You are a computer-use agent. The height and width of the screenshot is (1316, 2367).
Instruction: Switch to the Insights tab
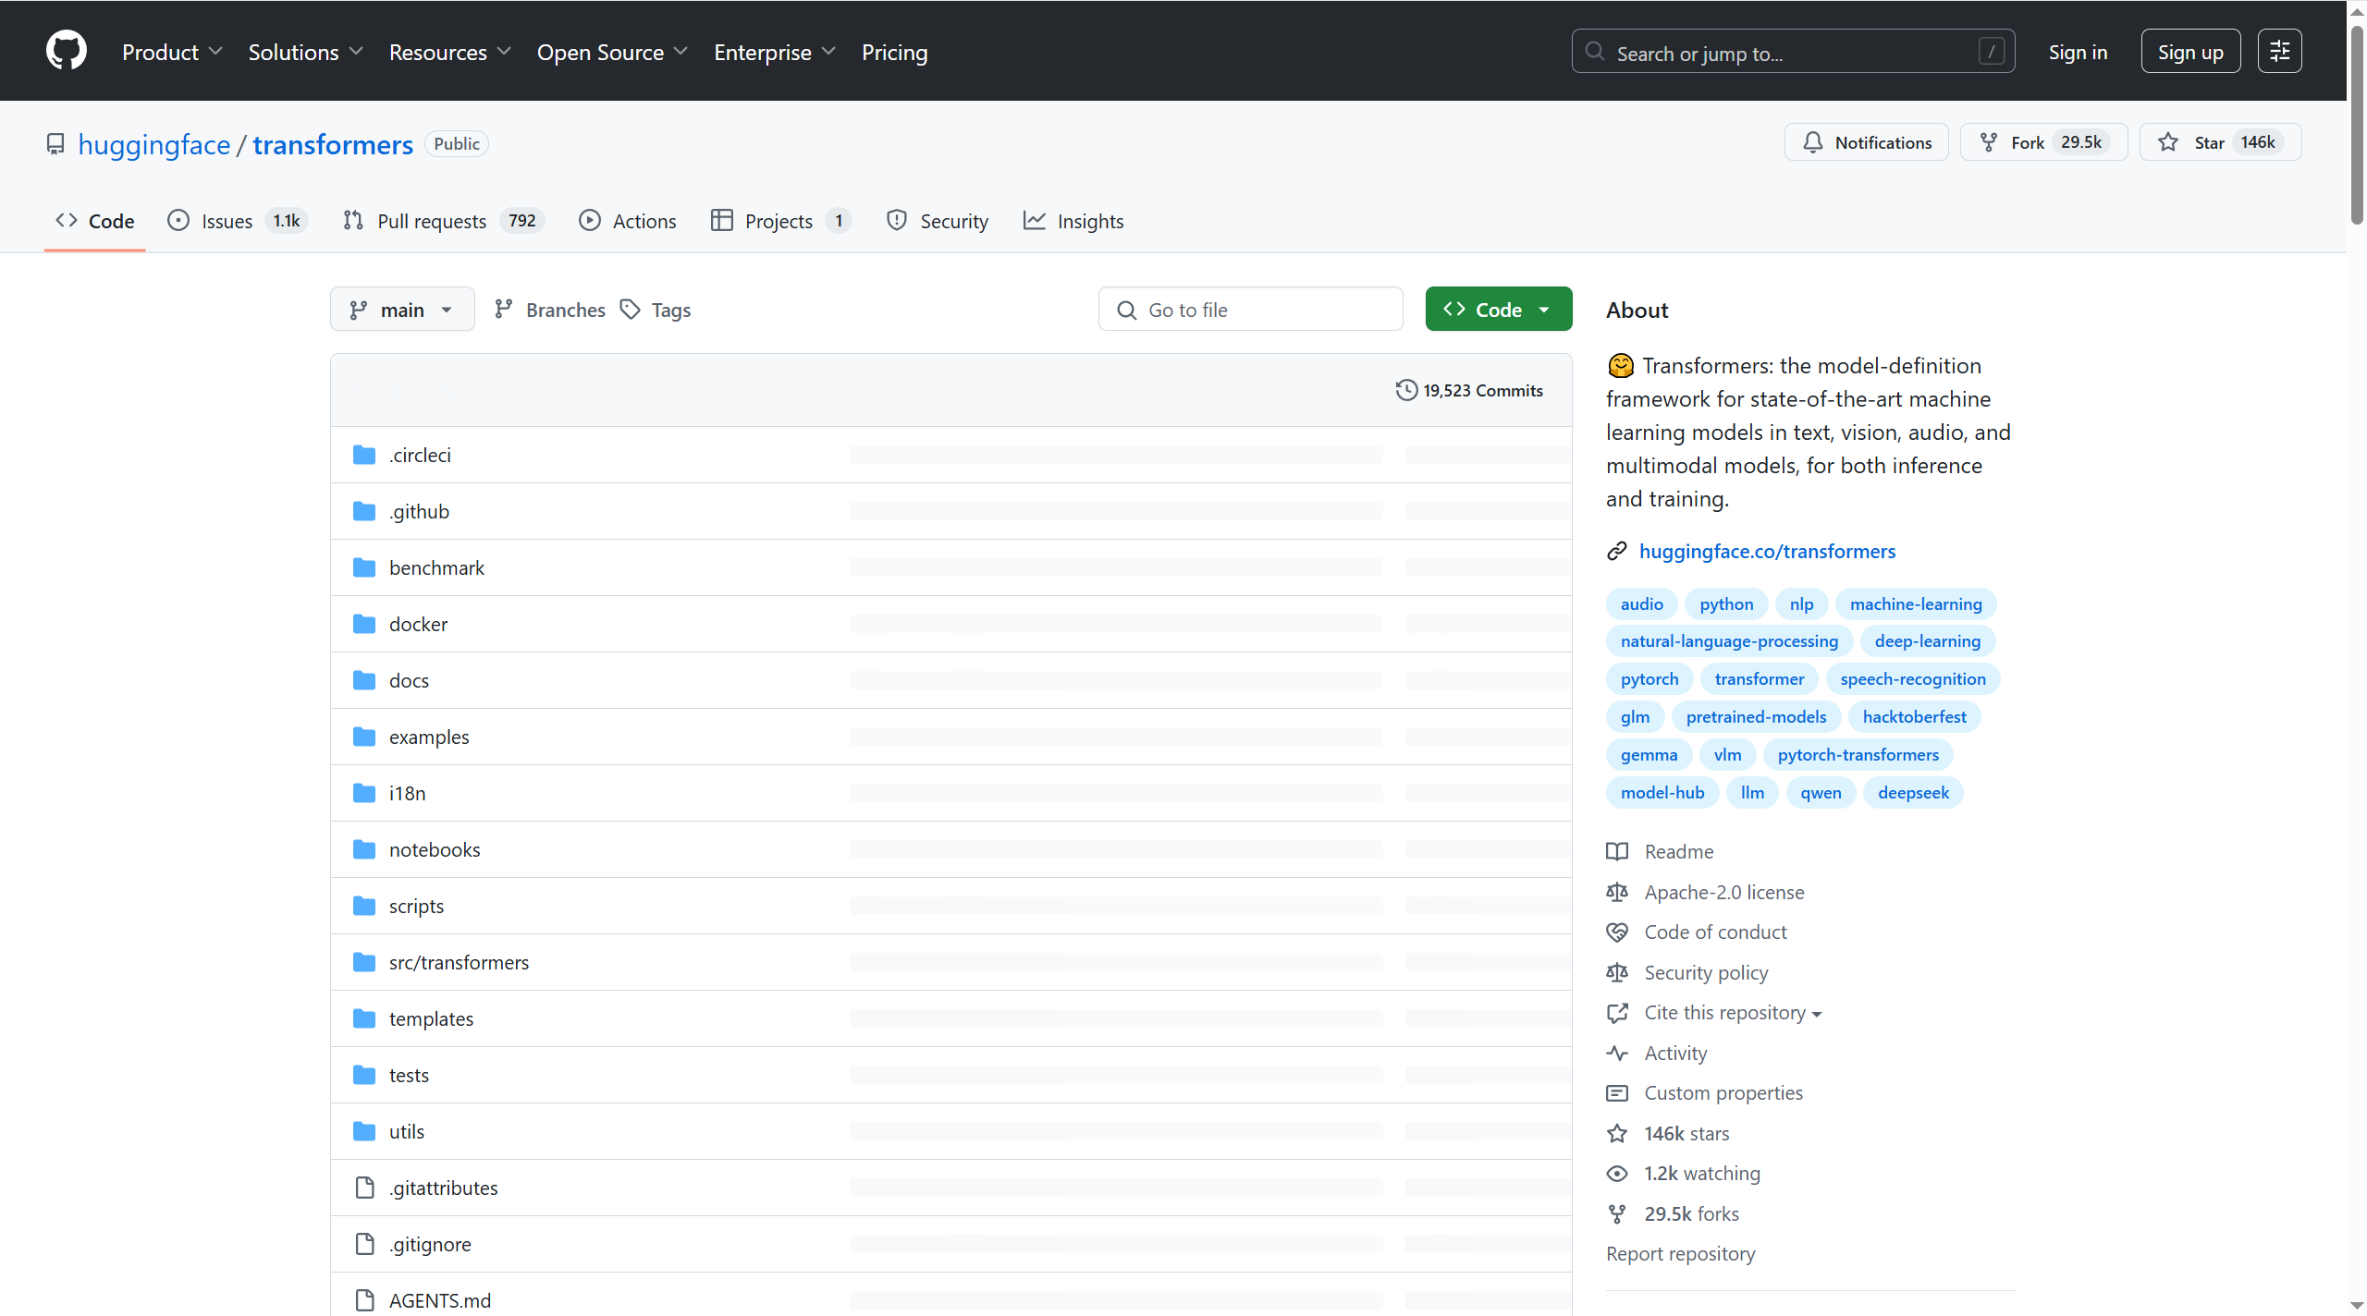click(1073, 221)
